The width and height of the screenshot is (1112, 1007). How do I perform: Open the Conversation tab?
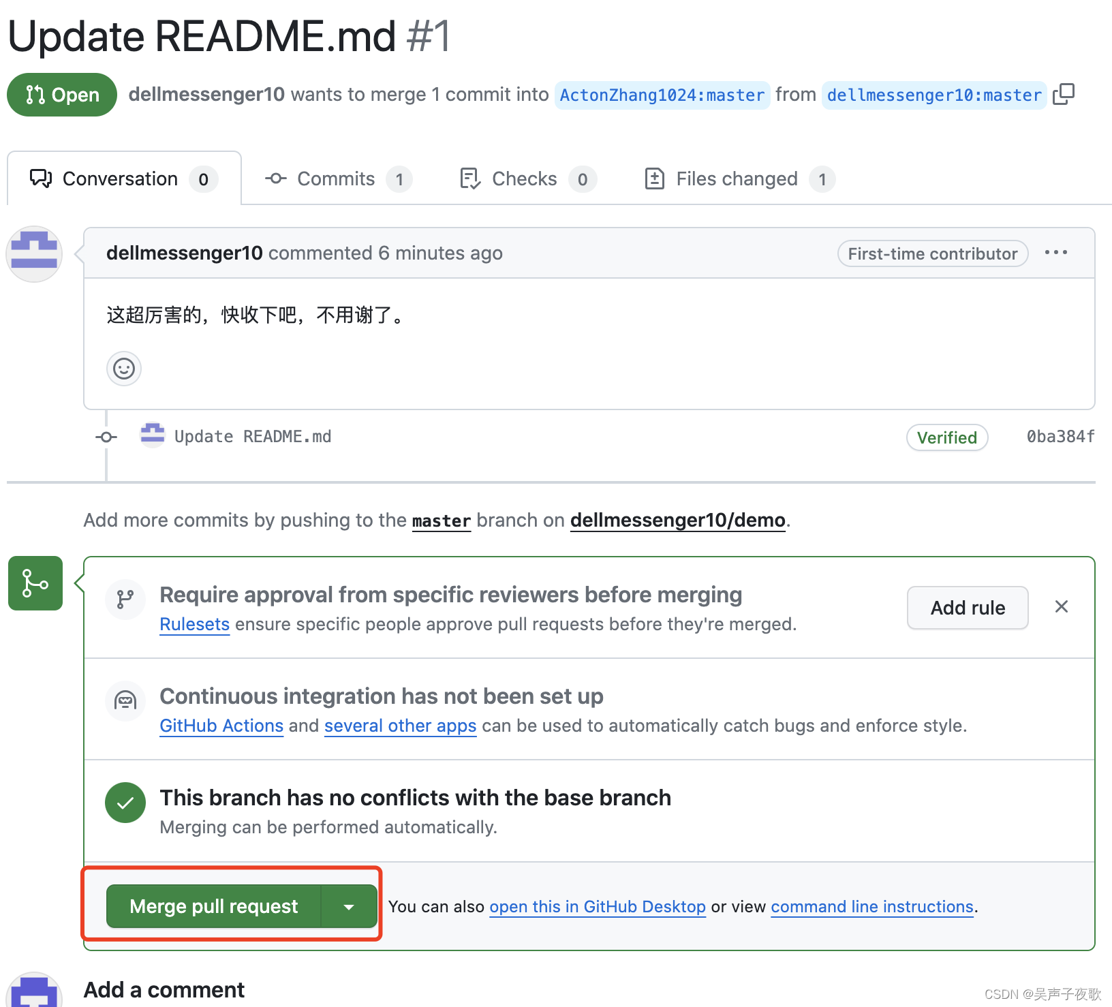point(124,179)
